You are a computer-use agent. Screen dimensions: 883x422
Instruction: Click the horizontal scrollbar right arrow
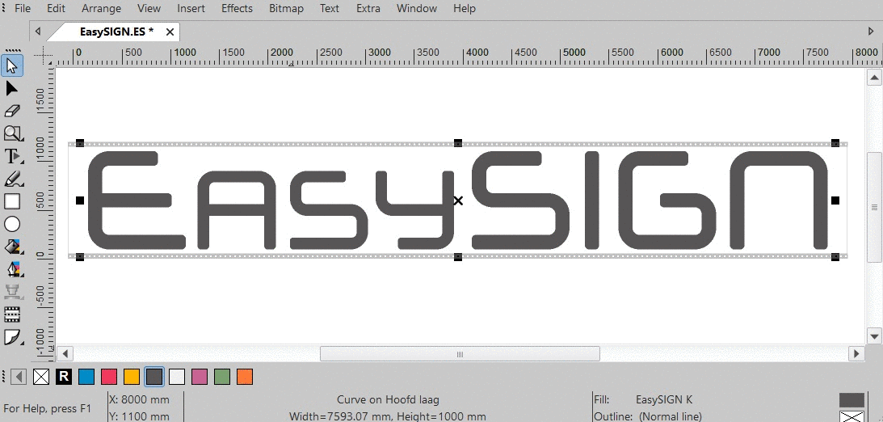click(856, 354)
